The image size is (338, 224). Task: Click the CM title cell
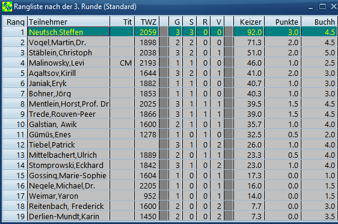(x=122, y=63)
